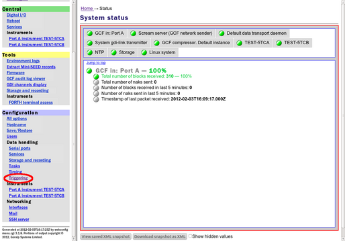Click green indicator beside Scream server
The height and width of the screenshot is (241, 345).
click(133, 33)
